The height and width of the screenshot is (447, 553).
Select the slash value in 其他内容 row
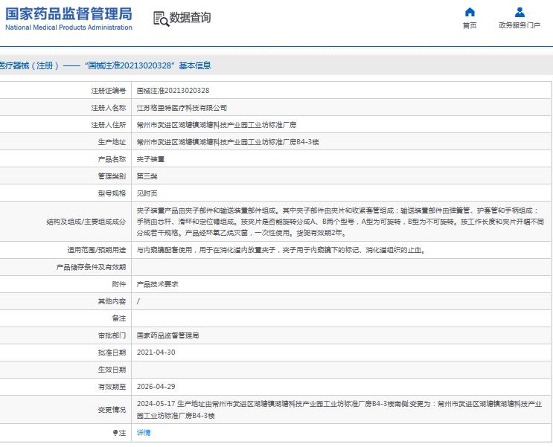click(x=138, y=301)
